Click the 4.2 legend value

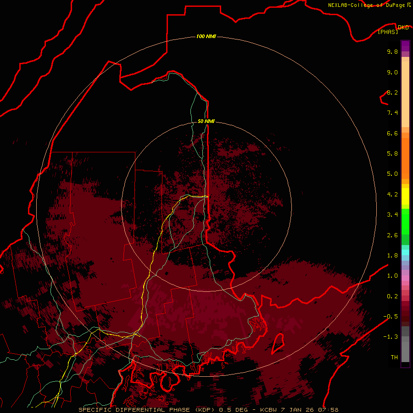click(x=392, y=195)
